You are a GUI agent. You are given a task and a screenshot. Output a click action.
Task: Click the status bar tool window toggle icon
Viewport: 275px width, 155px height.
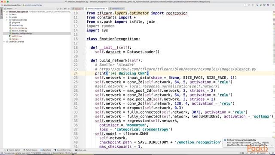click(x=2, y=153)
